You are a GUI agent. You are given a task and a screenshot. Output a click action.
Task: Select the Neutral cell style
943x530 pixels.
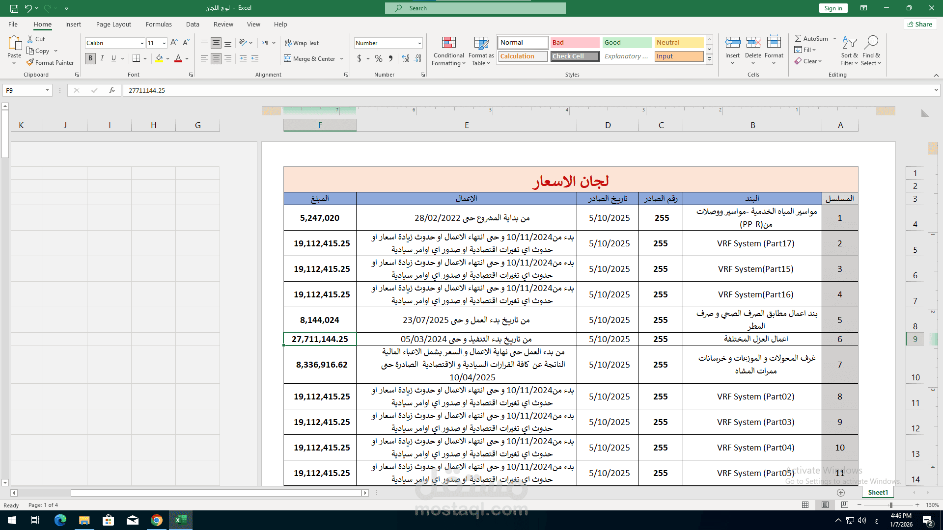tap(679, 43)
